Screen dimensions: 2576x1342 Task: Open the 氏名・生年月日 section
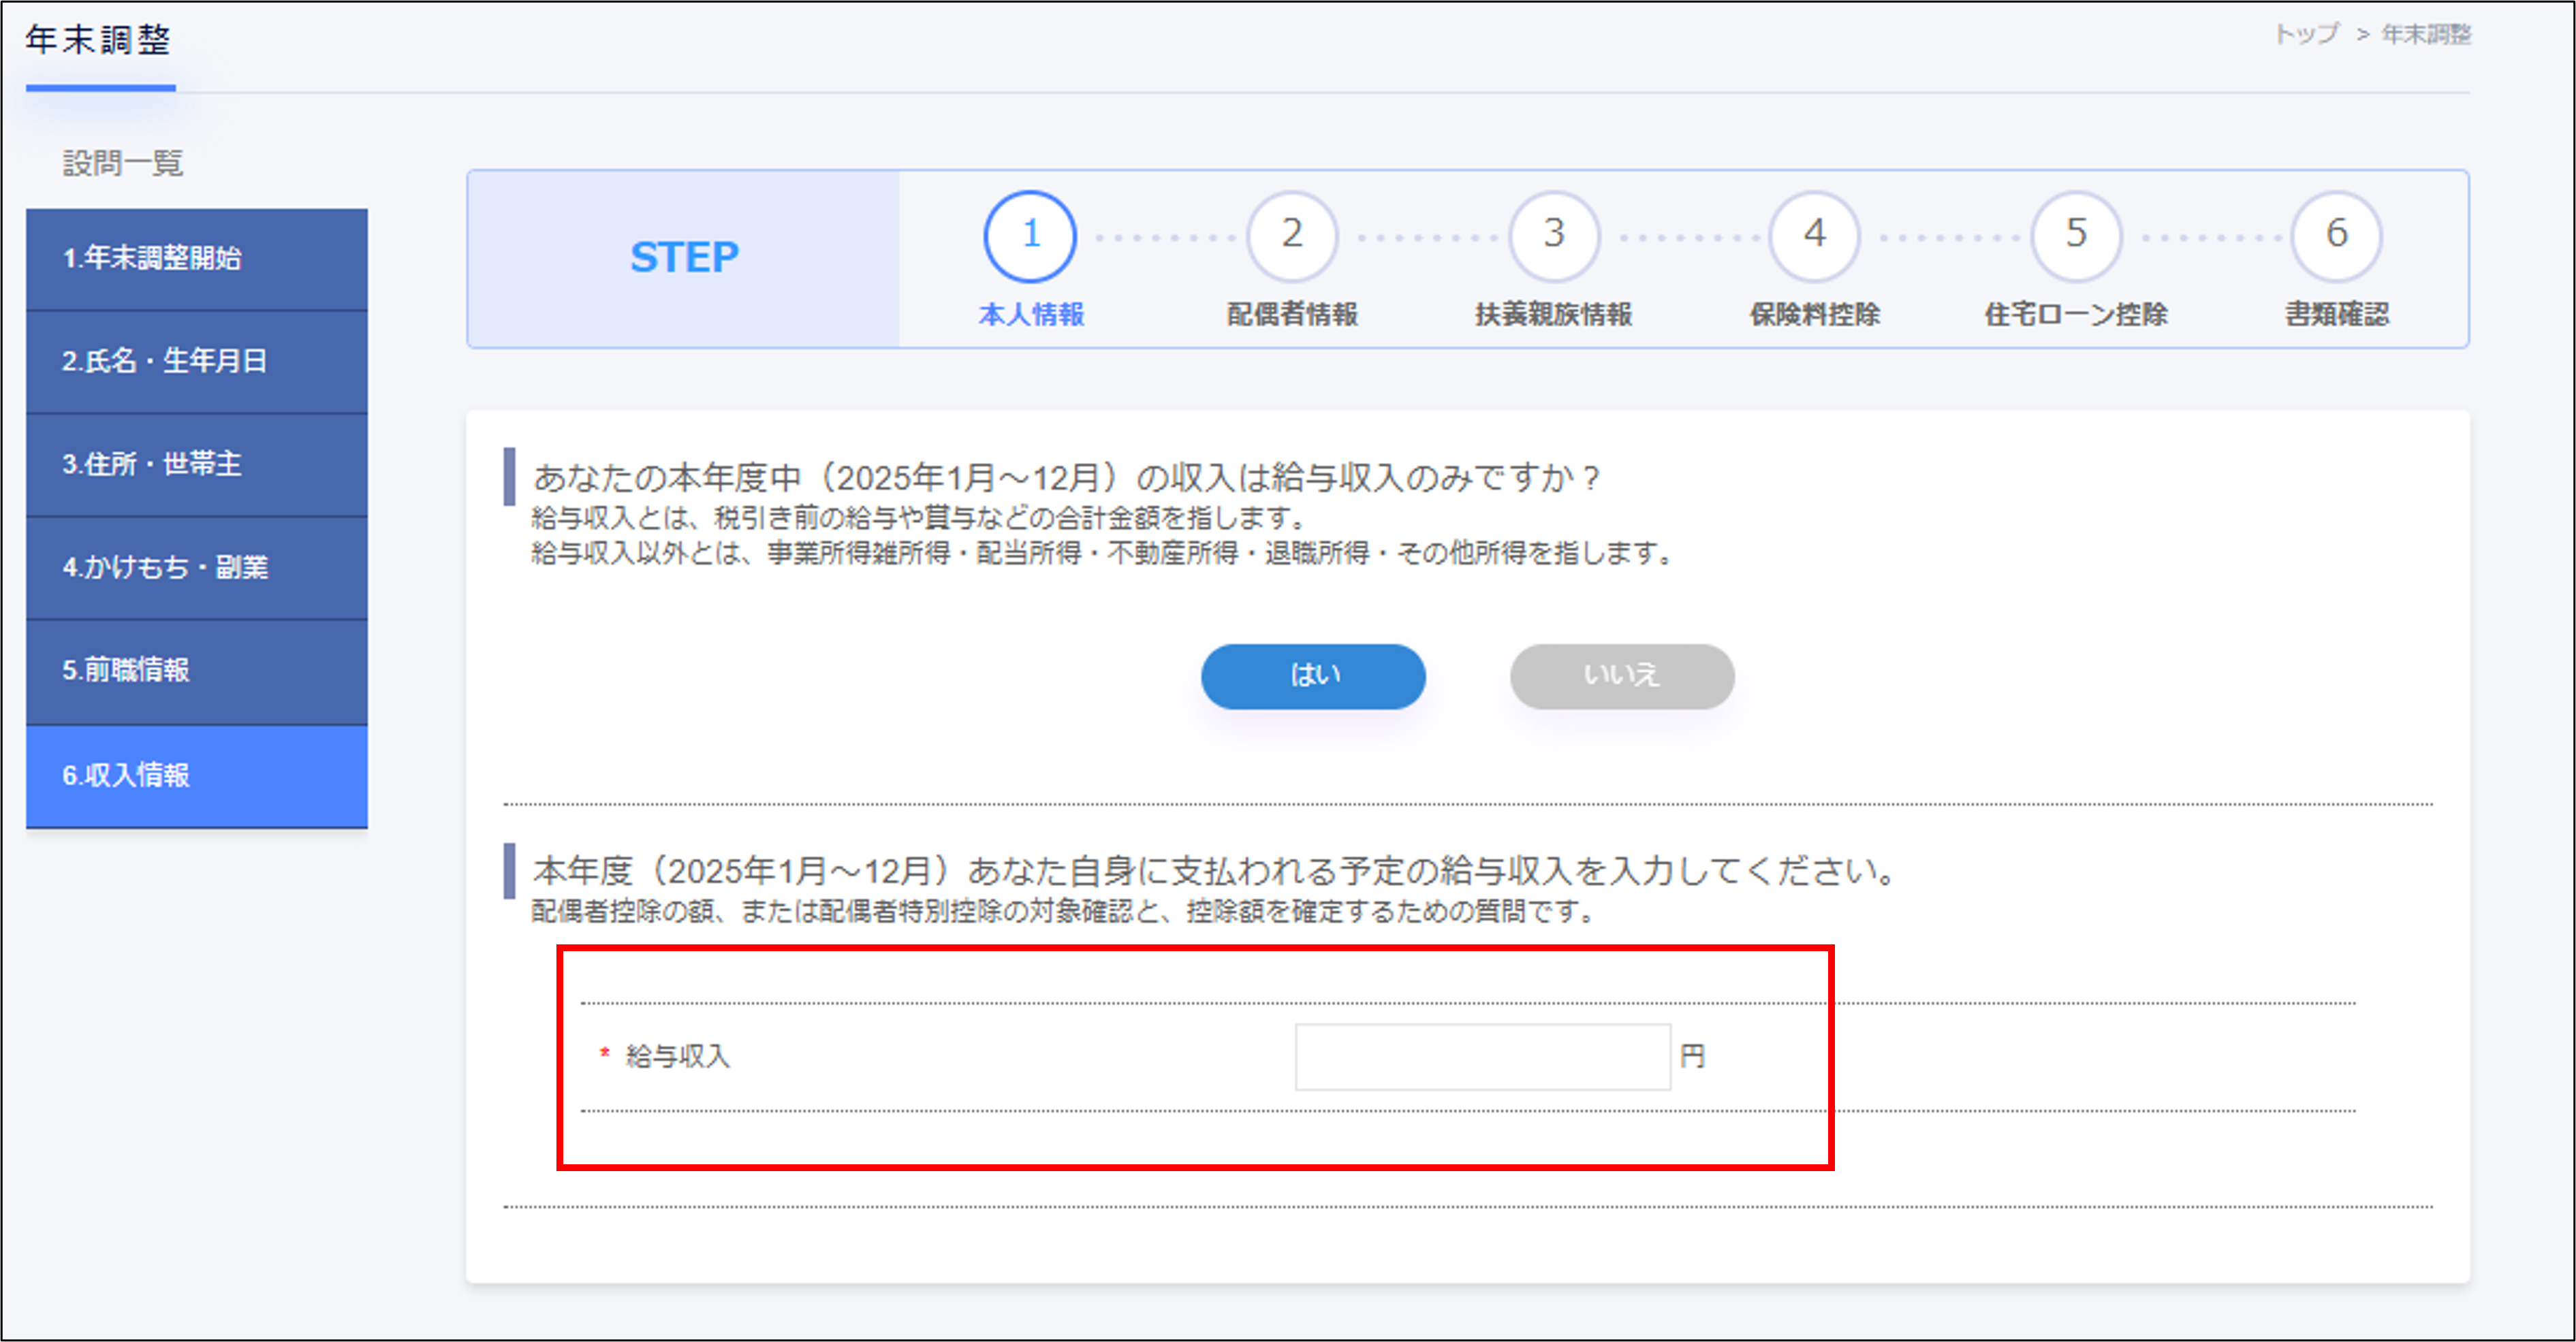click(x=197, y=362)
